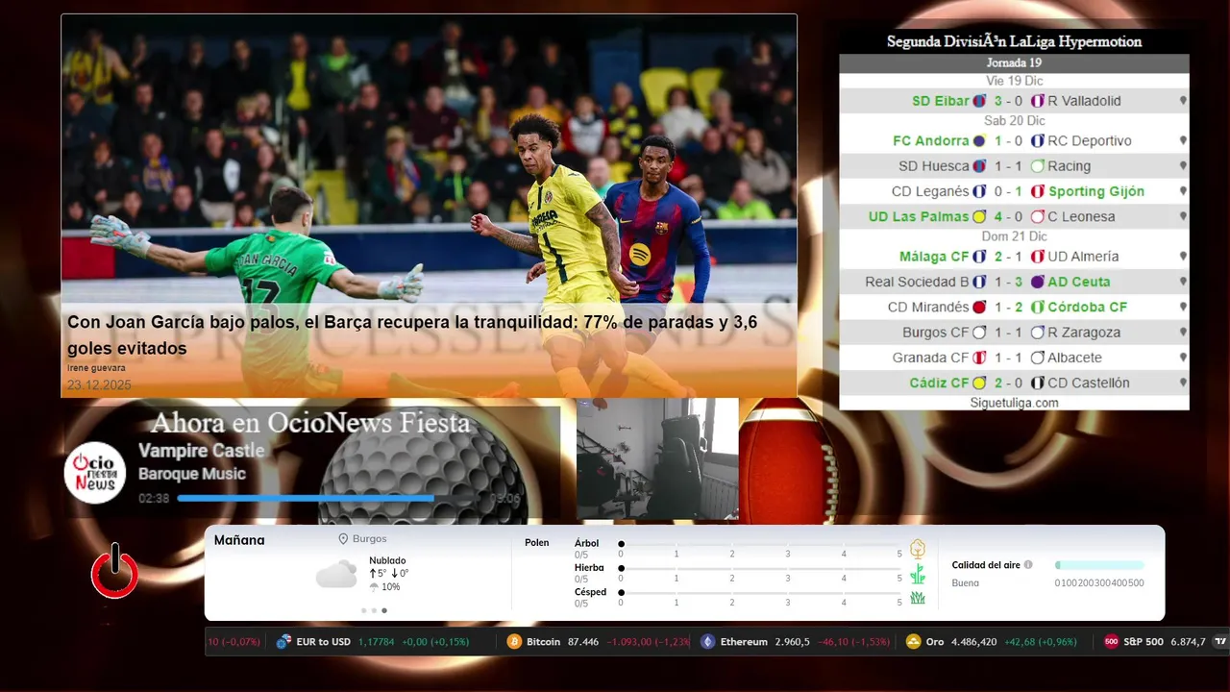The height and width of the screenshot is (692, 1230).
Task: Click the webcam room thumbnail
Action: click(657, 459)
